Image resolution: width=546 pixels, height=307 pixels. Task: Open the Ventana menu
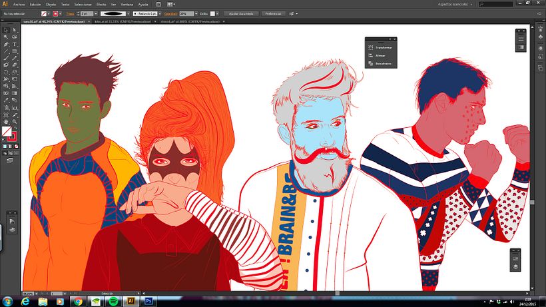(x=127, y=5)
